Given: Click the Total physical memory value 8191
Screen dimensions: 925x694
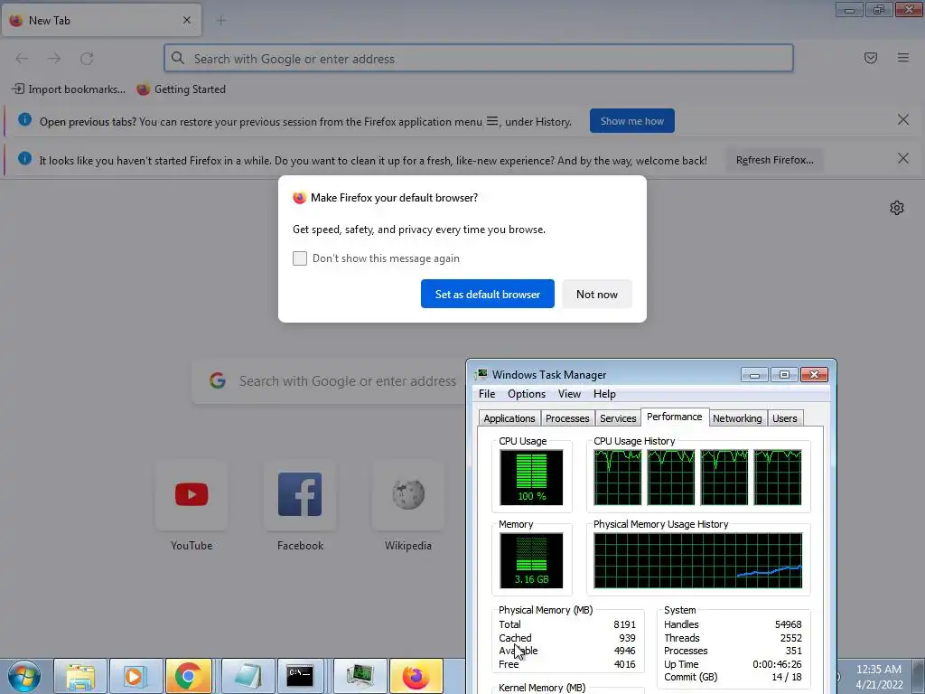Looking at the screenshot, I should click(624, 624).
